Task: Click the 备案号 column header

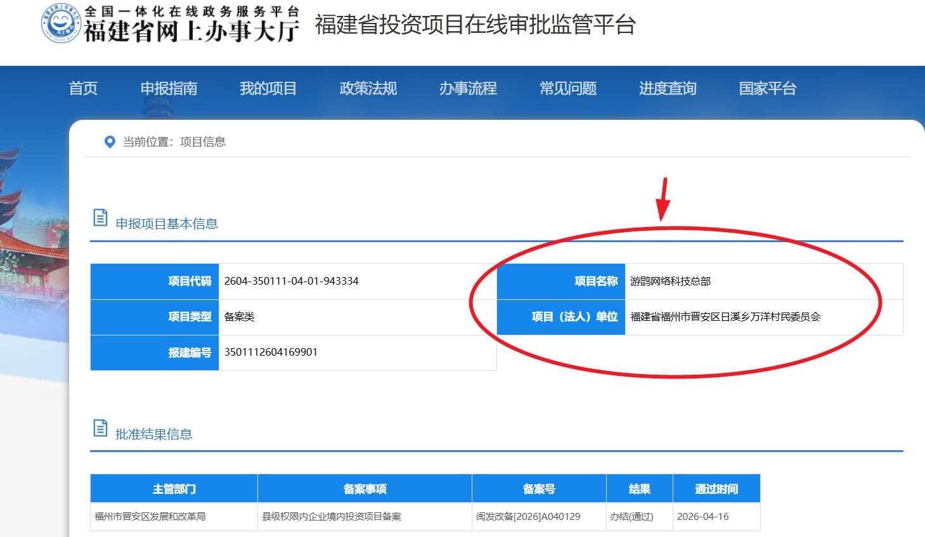Action: 539,489
